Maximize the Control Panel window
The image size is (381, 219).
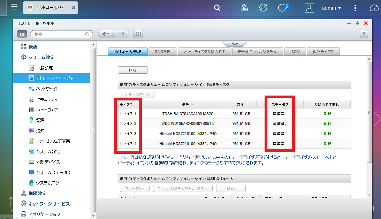click(x=357, y=23)
